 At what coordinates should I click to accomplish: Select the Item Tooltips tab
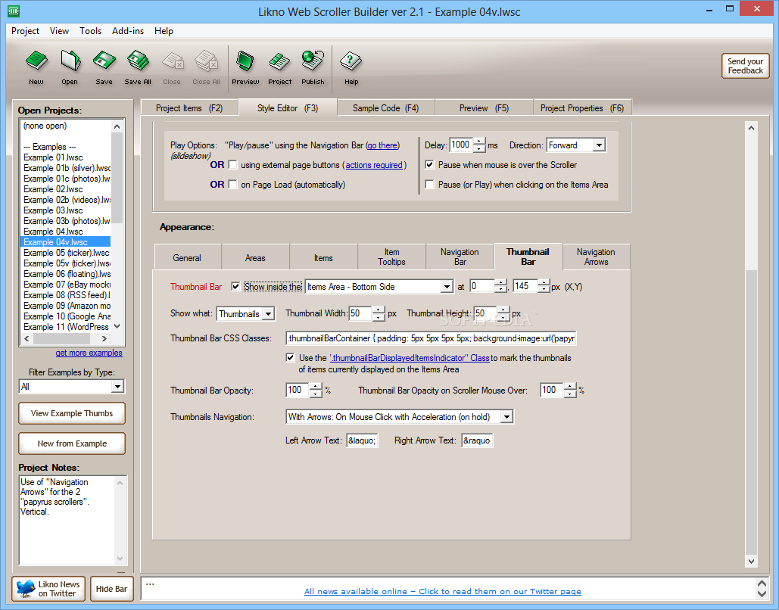pyautogui.click(x=391, y=257)
